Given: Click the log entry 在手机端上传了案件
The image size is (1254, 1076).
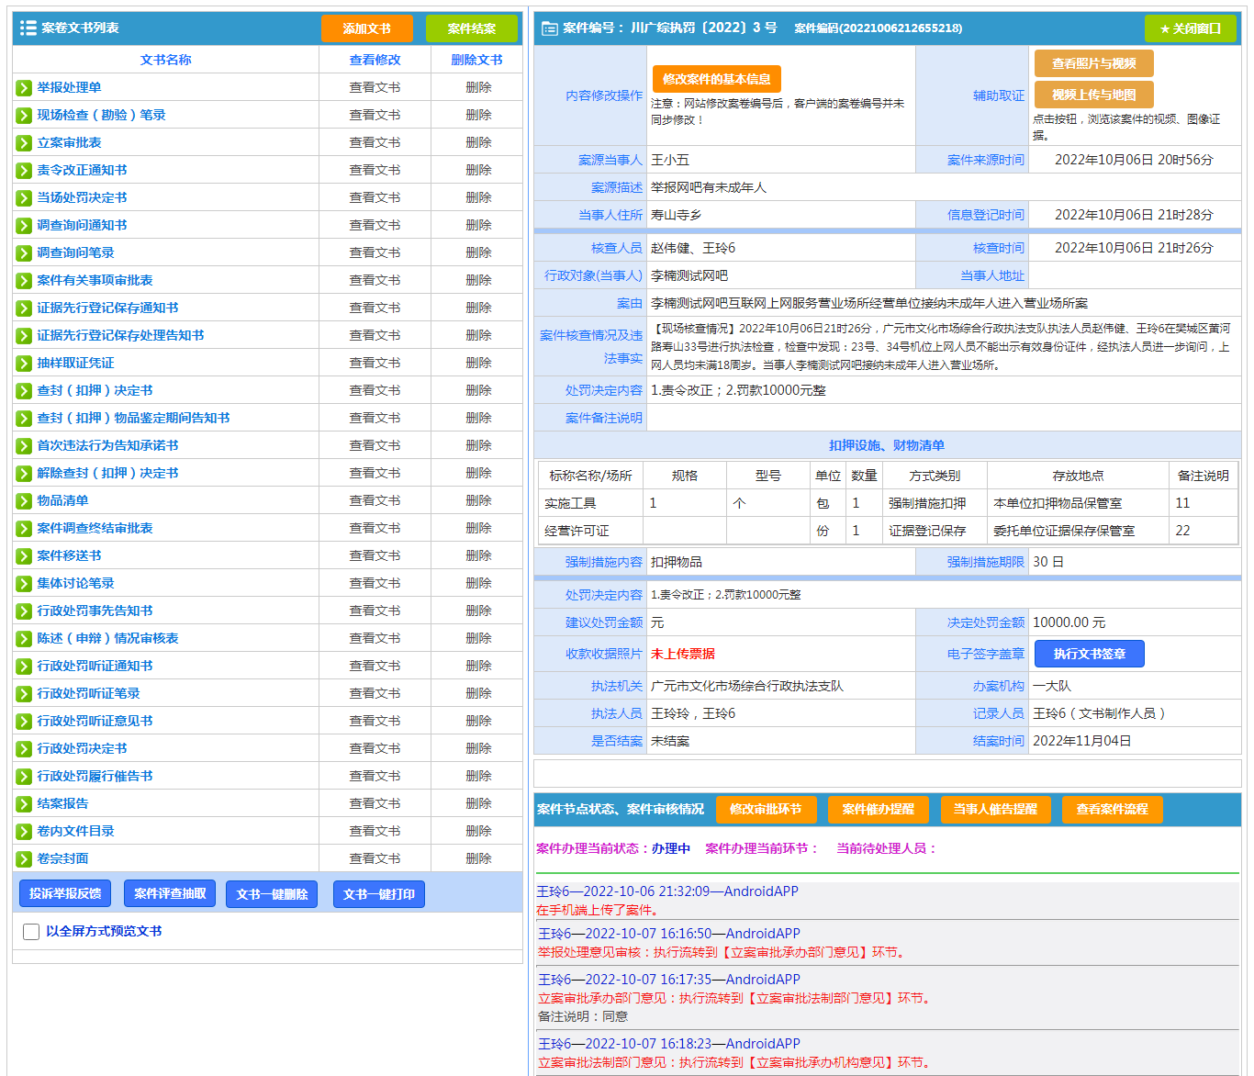Looking at the screenshot, I should coord(598,911).
